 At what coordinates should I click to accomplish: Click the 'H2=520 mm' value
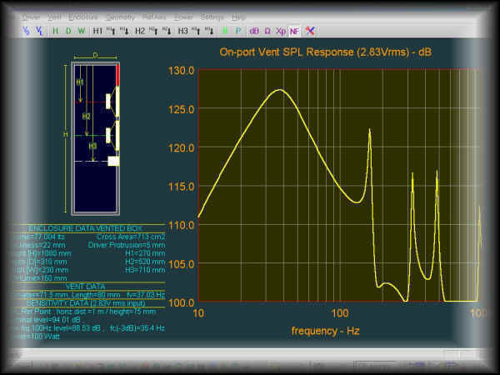click(x=145, y=262)
